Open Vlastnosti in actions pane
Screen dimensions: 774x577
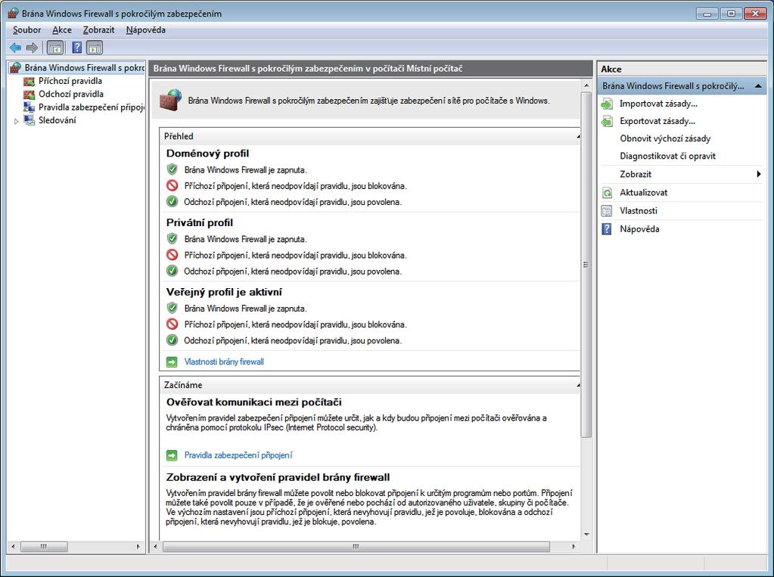click(x=639, y=211)
